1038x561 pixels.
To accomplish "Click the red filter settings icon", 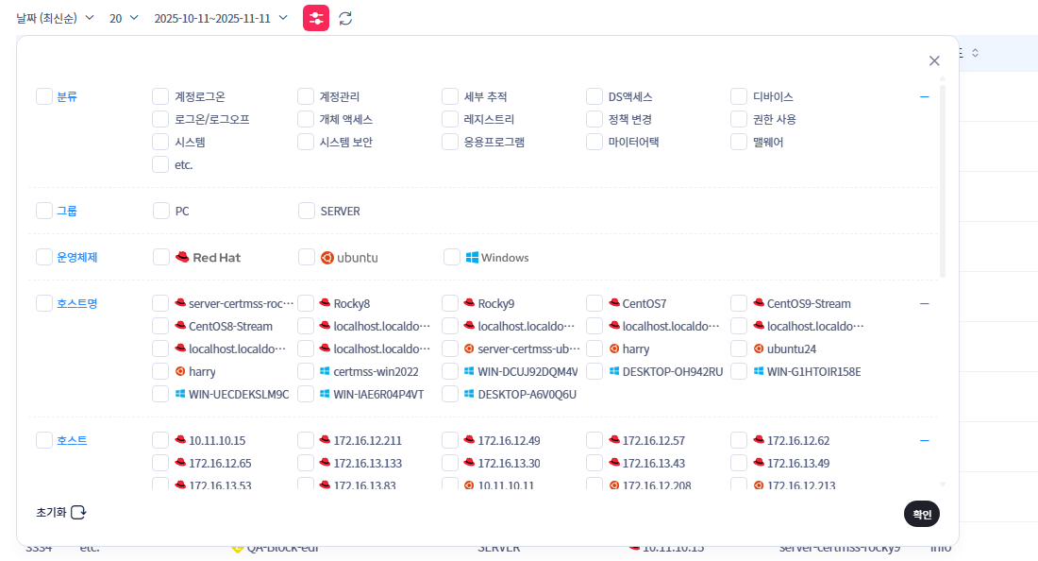I will [316, 18].
